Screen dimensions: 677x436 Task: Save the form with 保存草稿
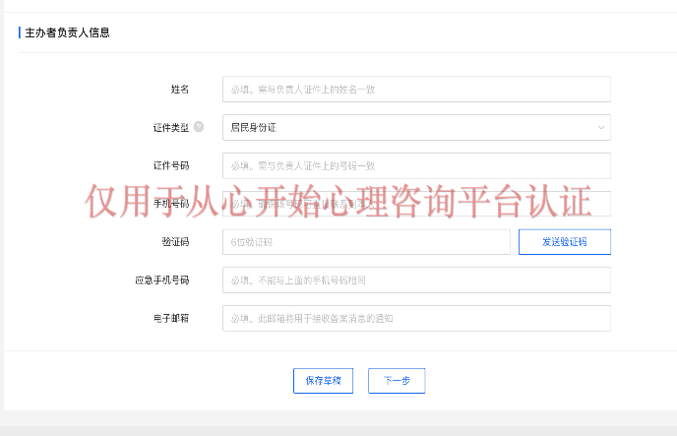323,380
